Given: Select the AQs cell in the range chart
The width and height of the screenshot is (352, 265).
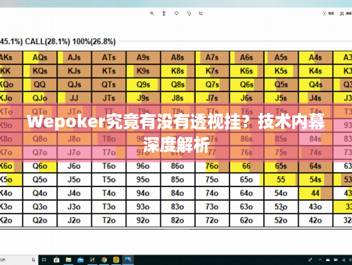Looking at the screenshot, I should [x=40, y=58].
